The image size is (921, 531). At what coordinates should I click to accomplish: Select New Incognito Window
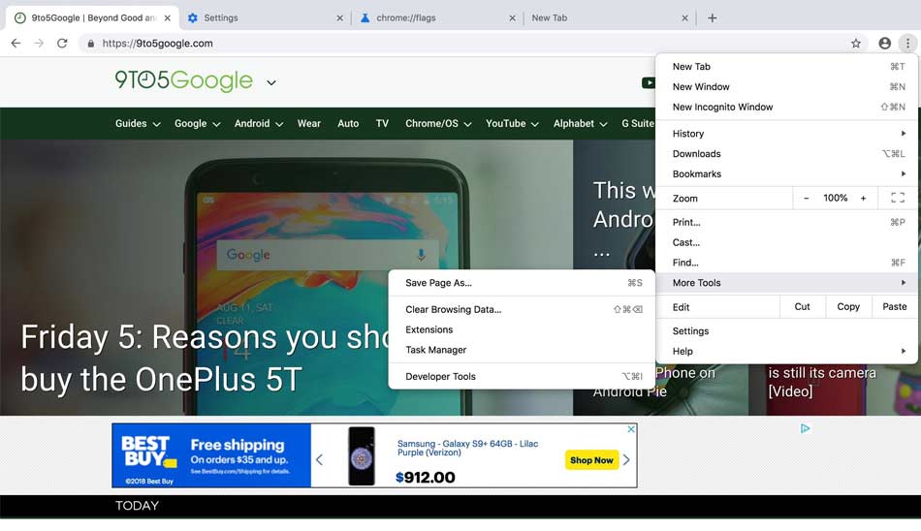[786, 107]
